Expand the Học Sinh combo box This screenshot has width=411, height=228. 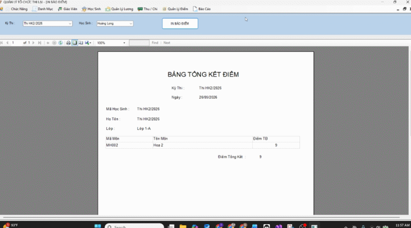(131, 23)
